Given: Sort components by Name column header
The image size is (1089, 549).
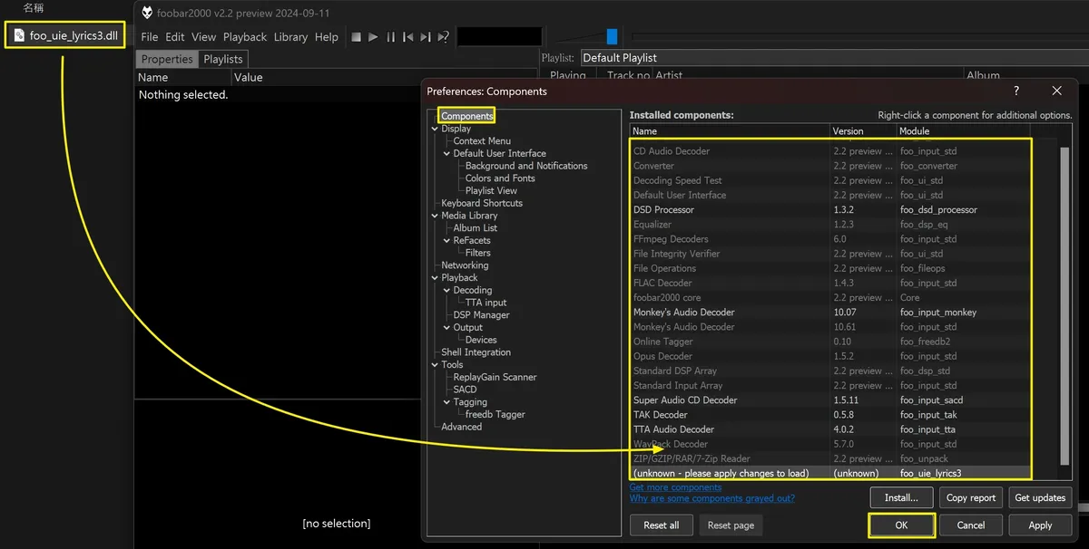Looking at the screenshot, I should click(x=730, y=131).
